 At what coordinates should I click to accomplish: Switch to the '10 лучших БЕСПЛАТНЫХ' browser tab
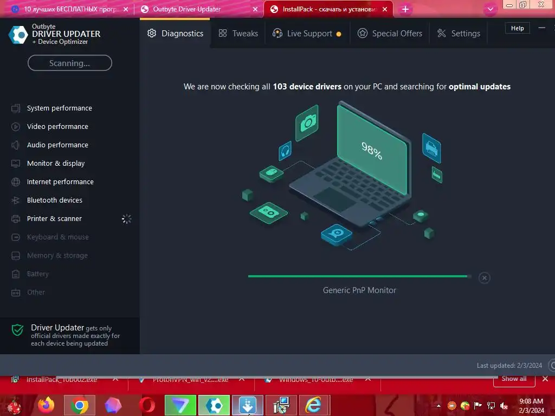[x=69, y=9]
